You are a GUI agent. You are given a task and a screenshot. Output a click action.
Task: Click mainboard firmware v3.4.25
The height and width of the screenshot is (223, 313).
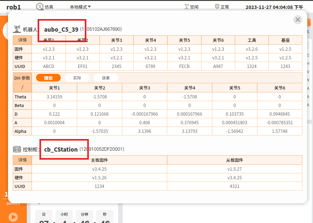point(99,169)
